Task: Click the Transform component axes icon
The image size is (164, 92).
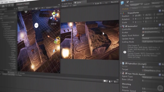Action: click(x=123, y=13)
